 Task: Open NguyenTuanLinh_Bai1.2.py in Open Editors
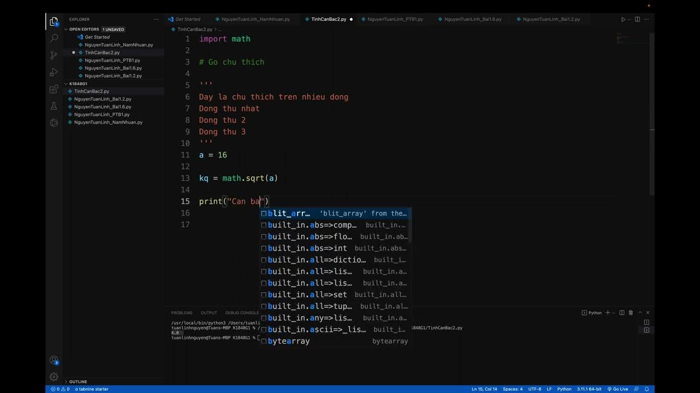[113, 76]
